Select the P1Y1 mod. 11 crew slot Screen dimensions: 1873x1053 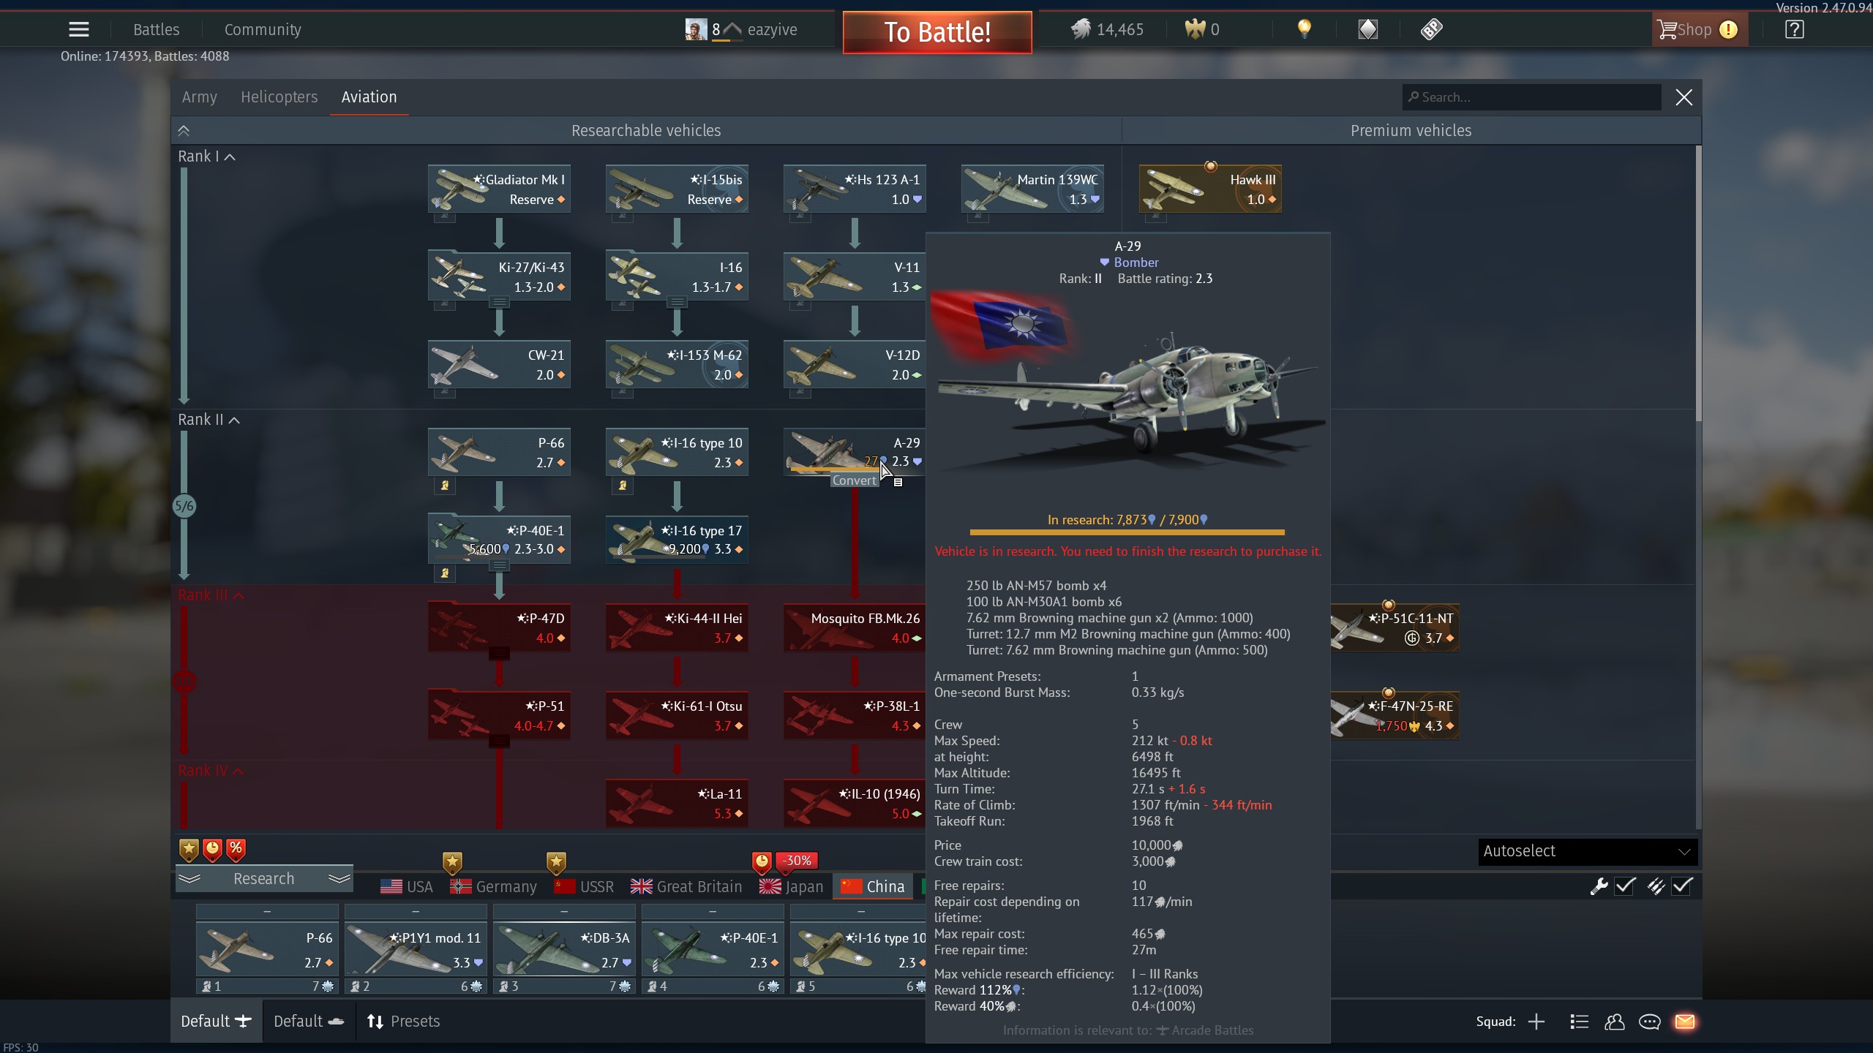(416, 950)
